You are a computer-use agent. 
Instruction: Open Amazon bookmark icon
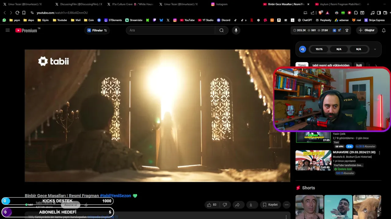279,20
